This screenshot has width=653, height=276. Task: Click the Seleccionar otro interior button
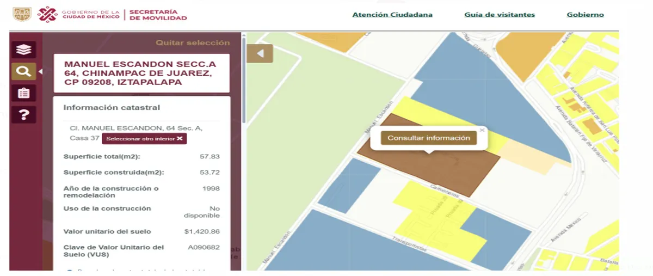pos(144,139)
